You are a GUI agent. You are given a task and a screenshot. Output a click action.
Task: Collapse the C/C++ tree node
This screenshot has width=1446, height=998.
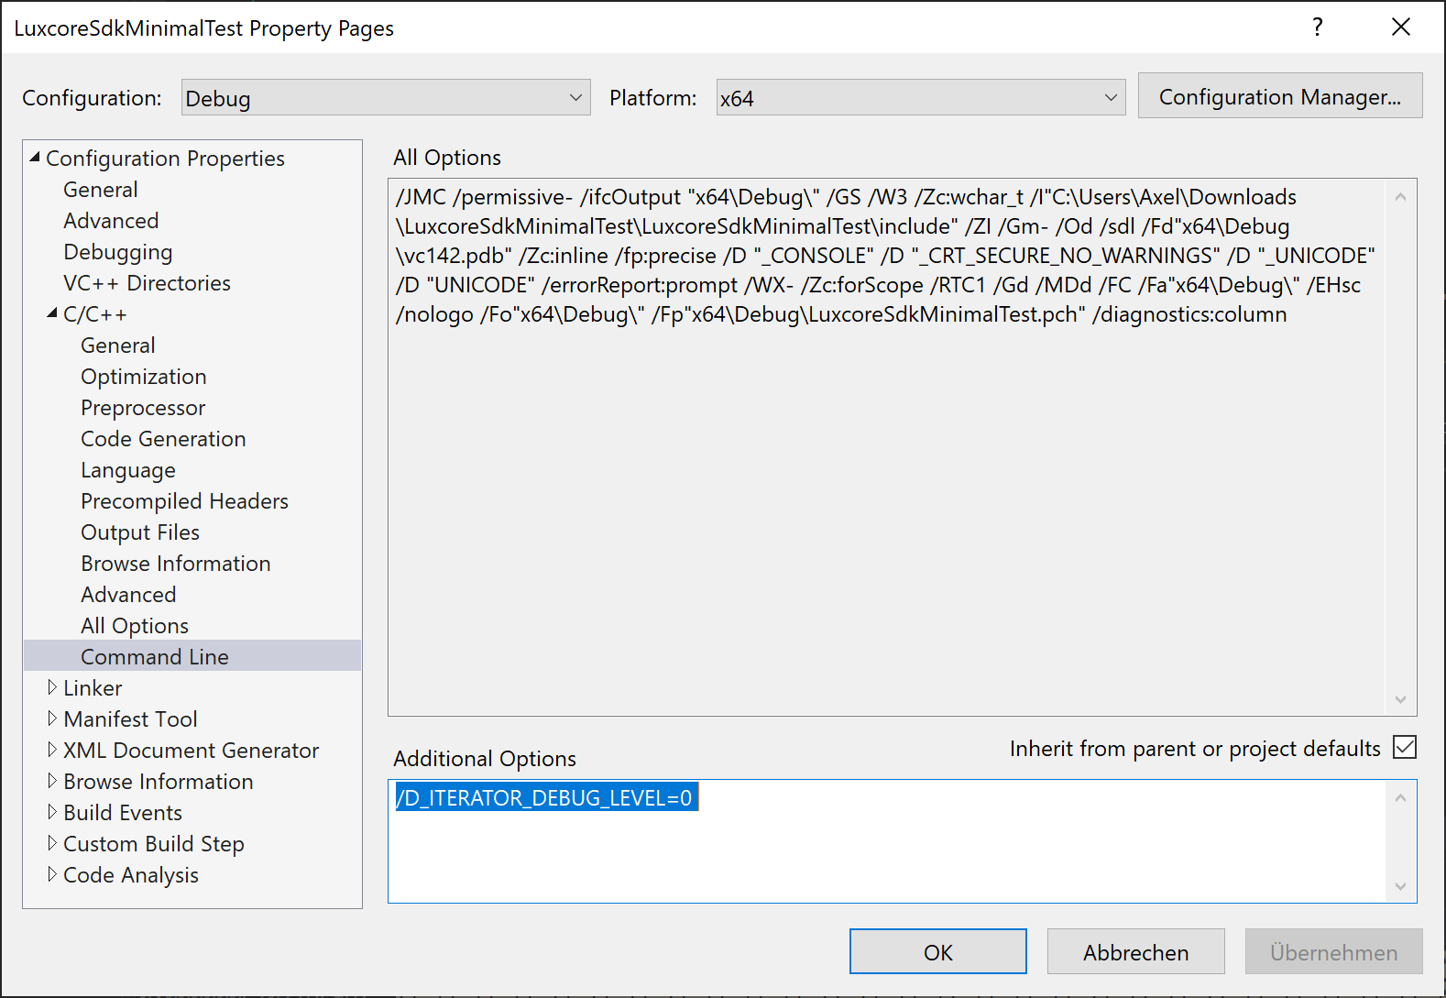52,313
